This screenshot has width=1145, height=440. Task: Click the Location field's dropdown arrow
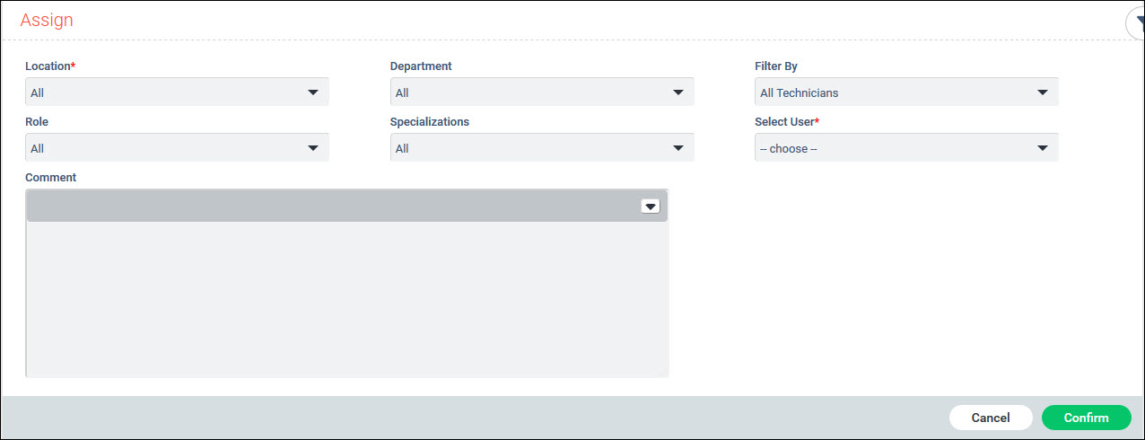pyautogui.click(x=312, y=92)
